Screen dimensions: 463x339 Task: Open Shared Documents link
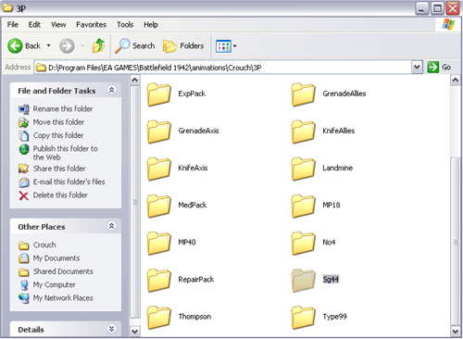tap(63, 271)
